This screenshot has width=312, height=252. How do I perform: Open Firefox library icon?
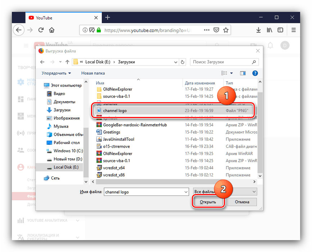click(x=270, y=30)
